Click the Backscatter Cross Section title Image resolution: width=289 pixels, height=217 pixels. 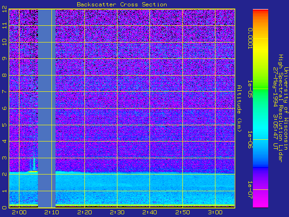tap(122, 5)
